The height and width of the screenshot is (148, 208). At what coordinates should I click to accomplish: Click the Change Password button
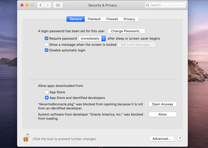pos(126,31)
